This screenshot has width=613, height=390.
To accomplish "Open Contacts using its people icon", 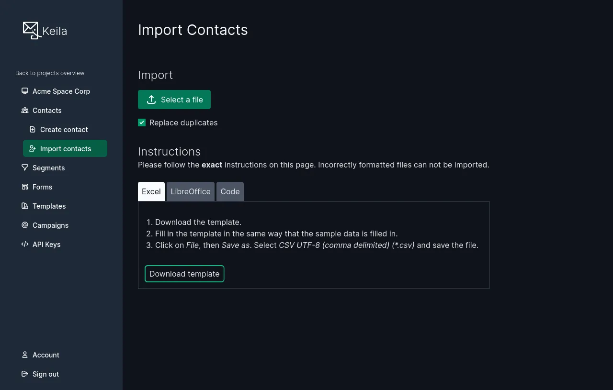I will point(24,110).
